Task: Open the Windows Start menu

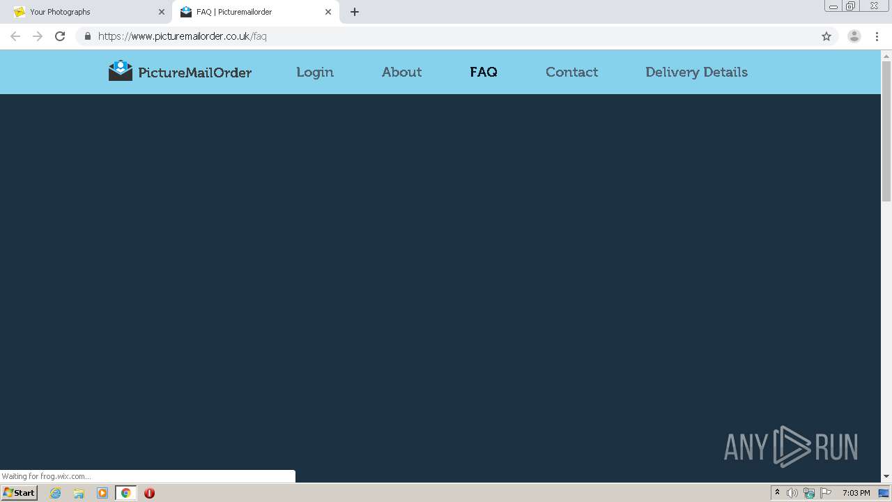Action: [19, 493]
